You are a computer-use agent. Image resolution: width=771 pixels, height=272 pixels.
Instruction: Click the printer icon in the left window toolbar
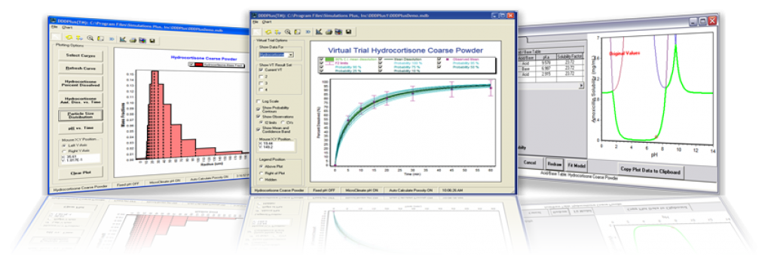click(133, 40)
